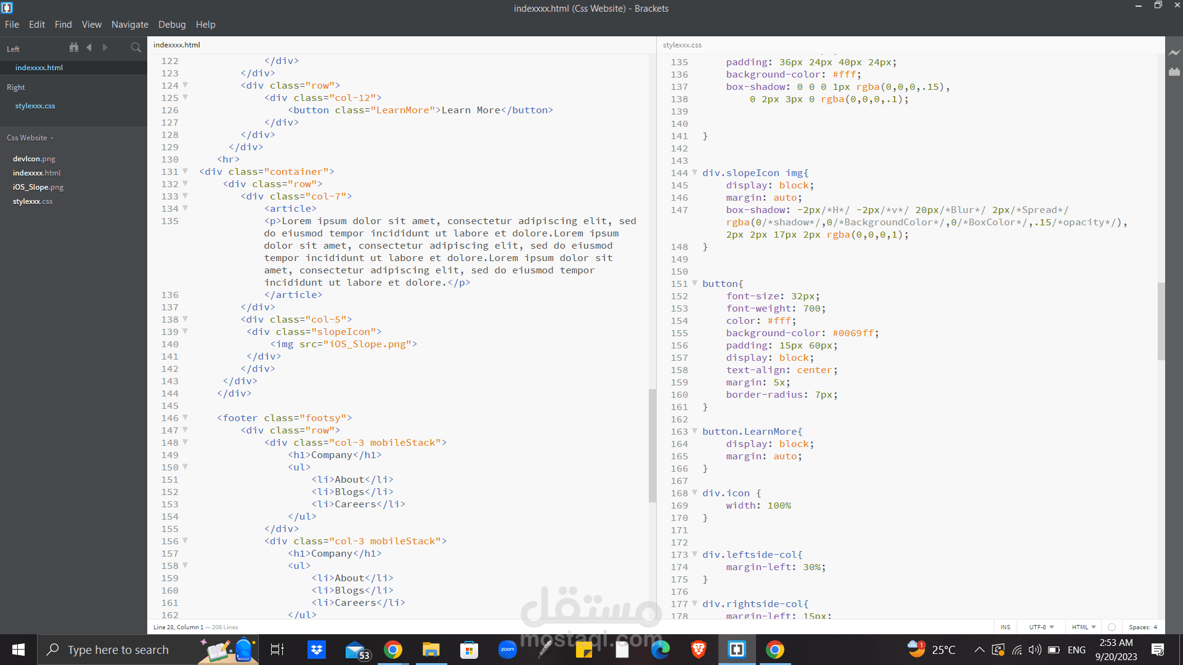
Task: Open the Extension Manager icon
Action: [1174, 72]
